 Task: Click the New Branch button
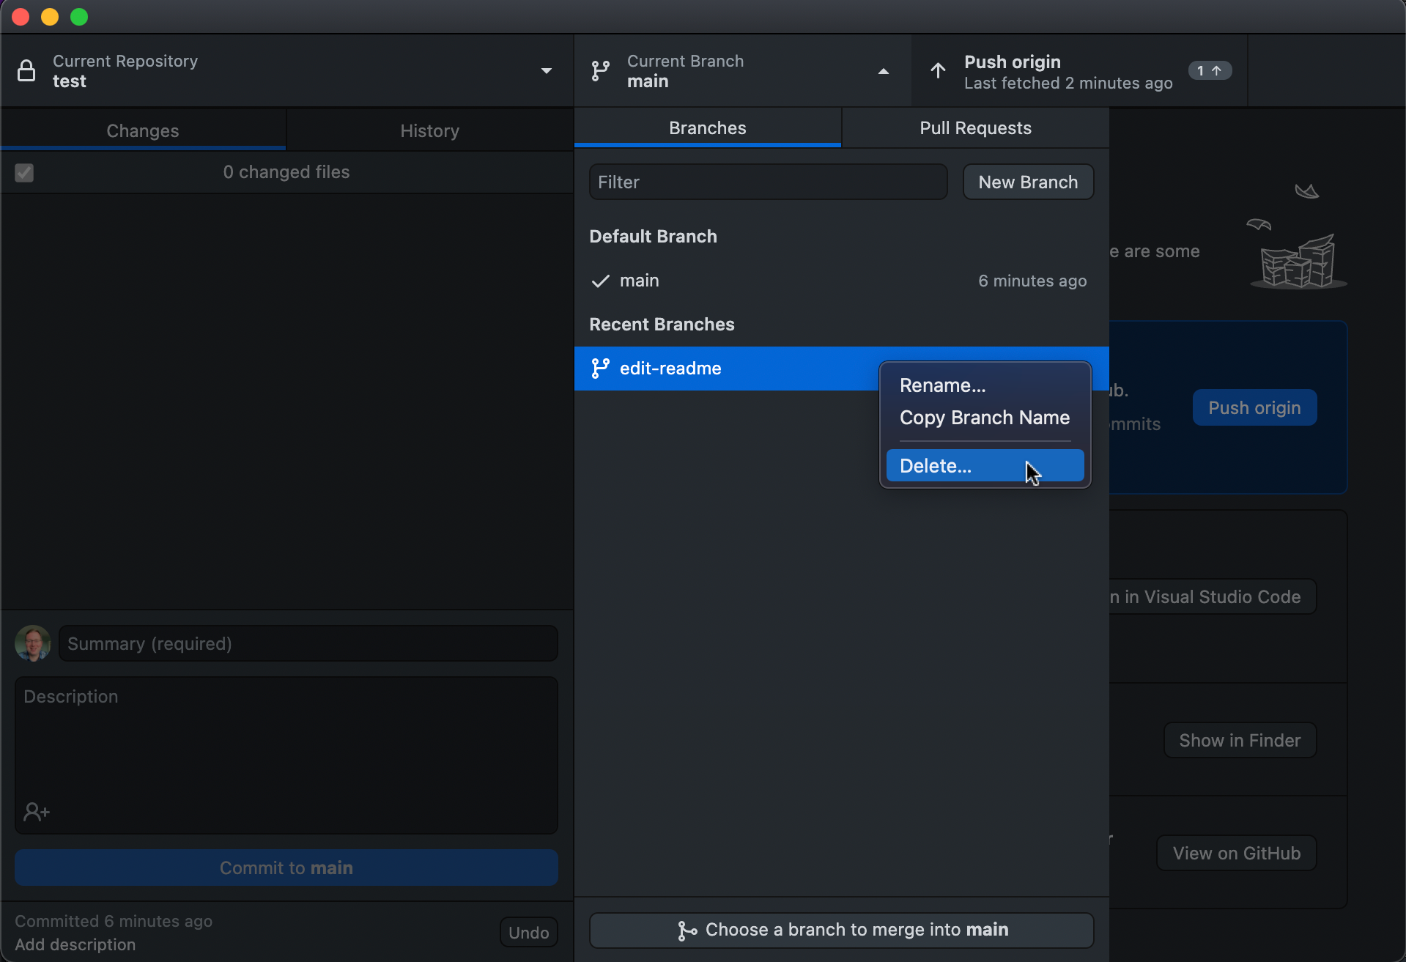tap(1027, 182)
